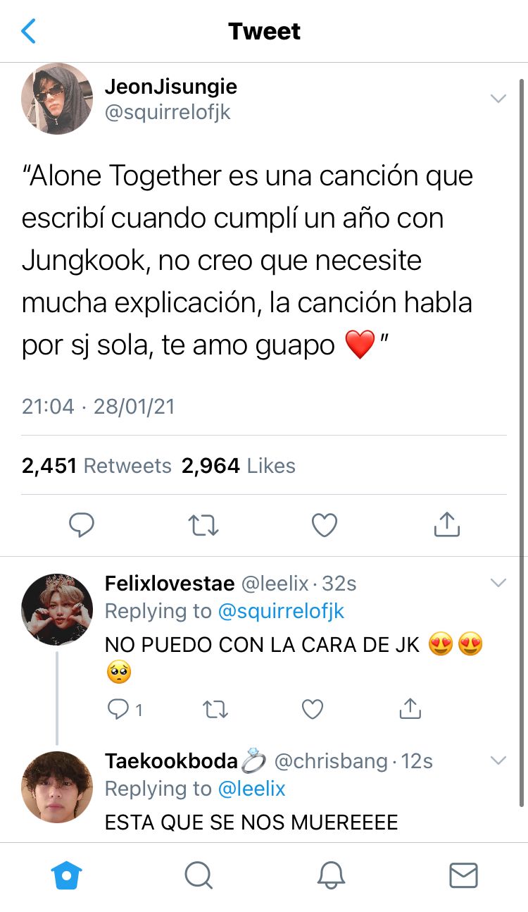Viewport: 528px width, 912px height.
Task: Like the main tweet with the heart
Action: coord(325,525)
